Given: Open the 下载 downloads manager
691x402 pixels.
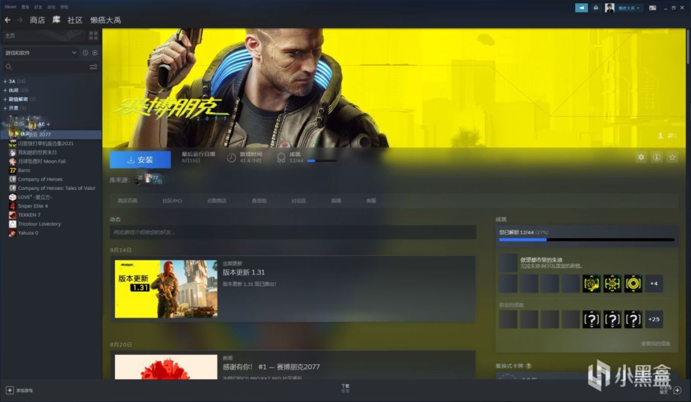Looking at the screenshot, I should [x=345, y=388].
